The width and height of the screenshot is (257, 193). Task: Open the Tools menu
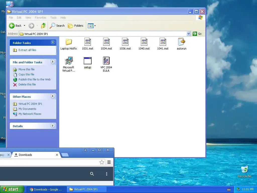(x=53, y=18)
